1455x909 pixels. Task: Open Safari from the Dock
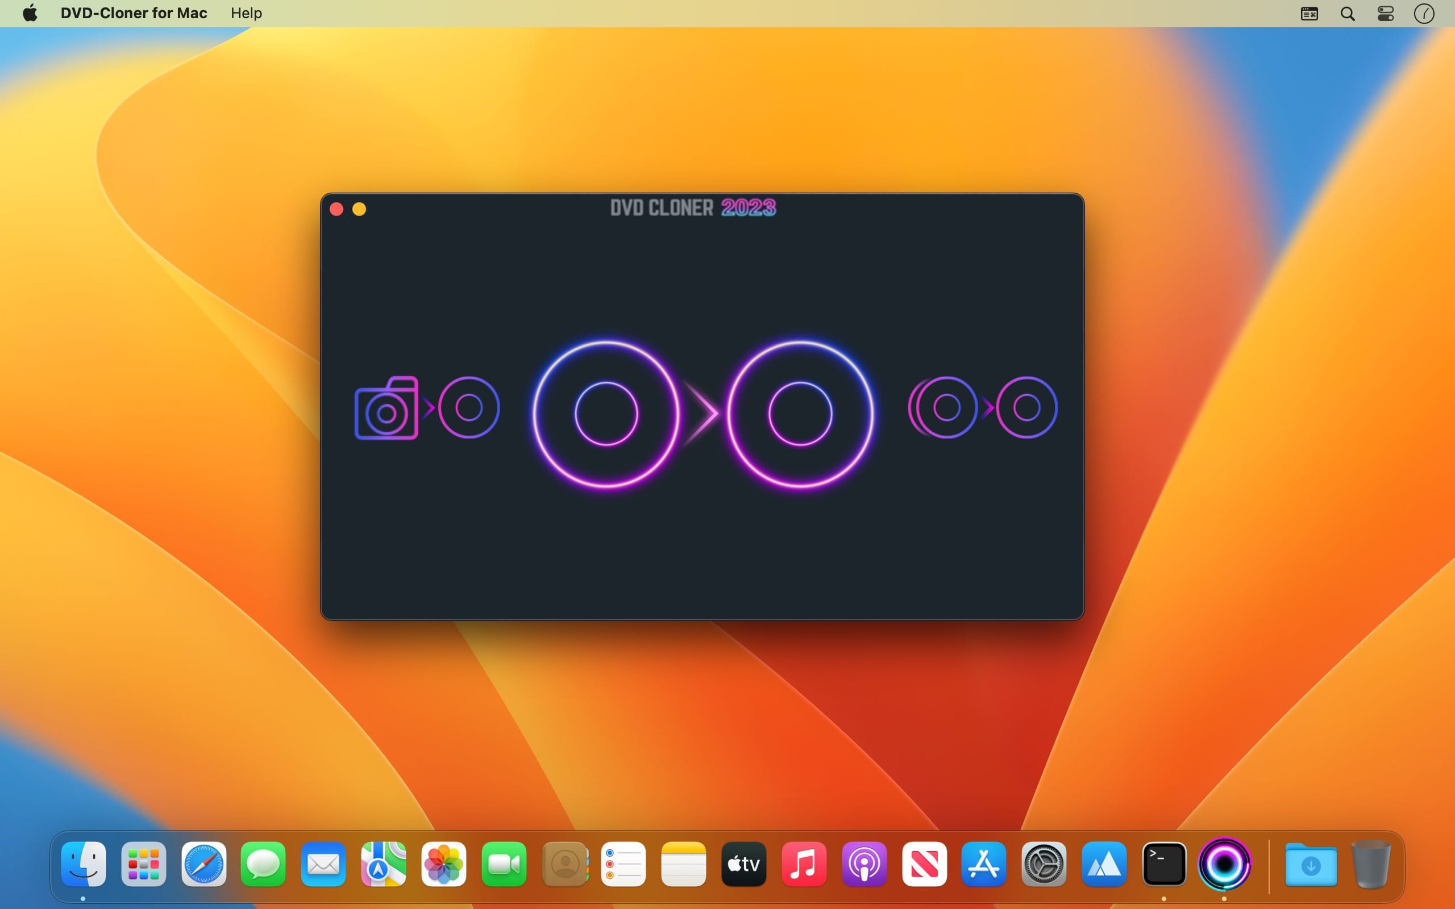[204, 865]
